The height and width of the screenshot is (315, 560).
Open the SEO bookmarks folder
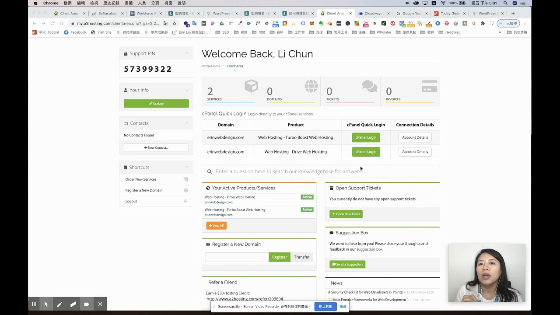(x=223, y=32)
